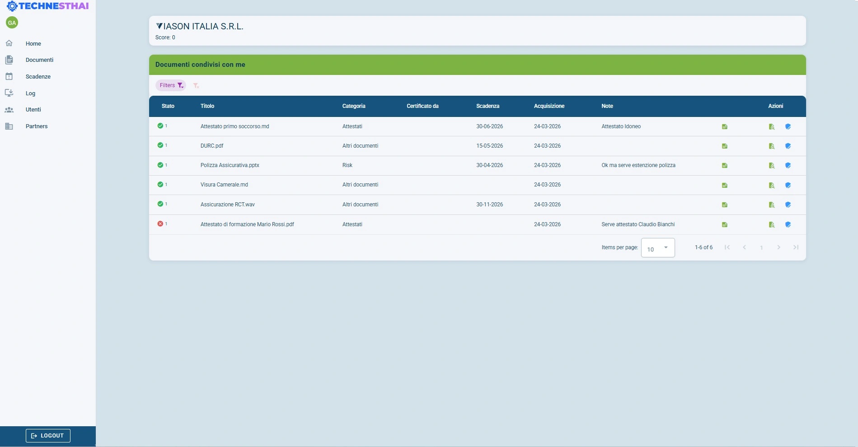Preview the DURC.pdf document

771,146
